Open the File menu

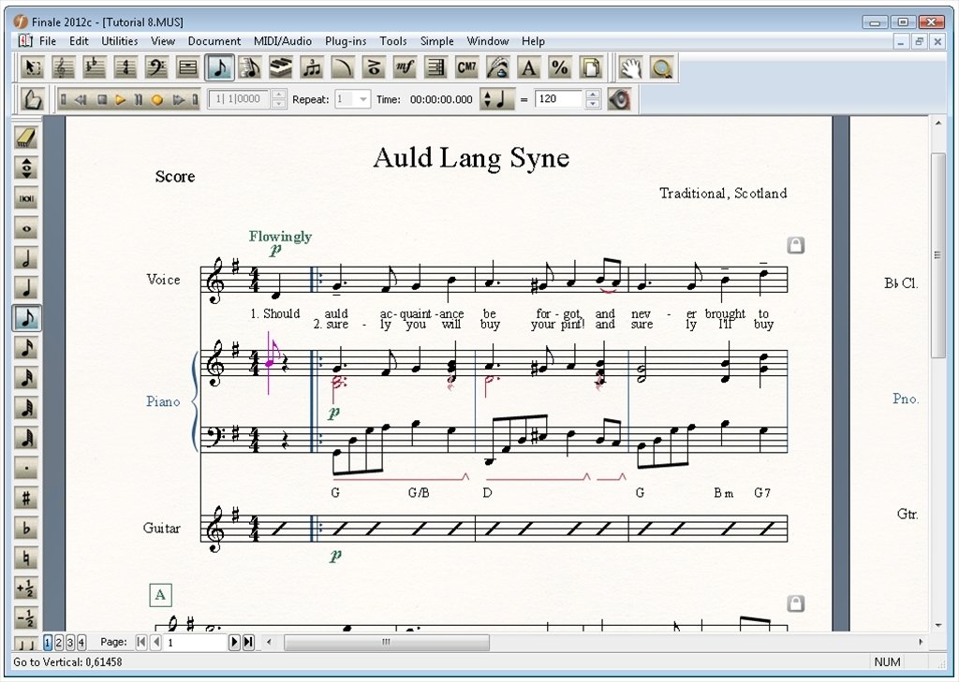[48, 41]
